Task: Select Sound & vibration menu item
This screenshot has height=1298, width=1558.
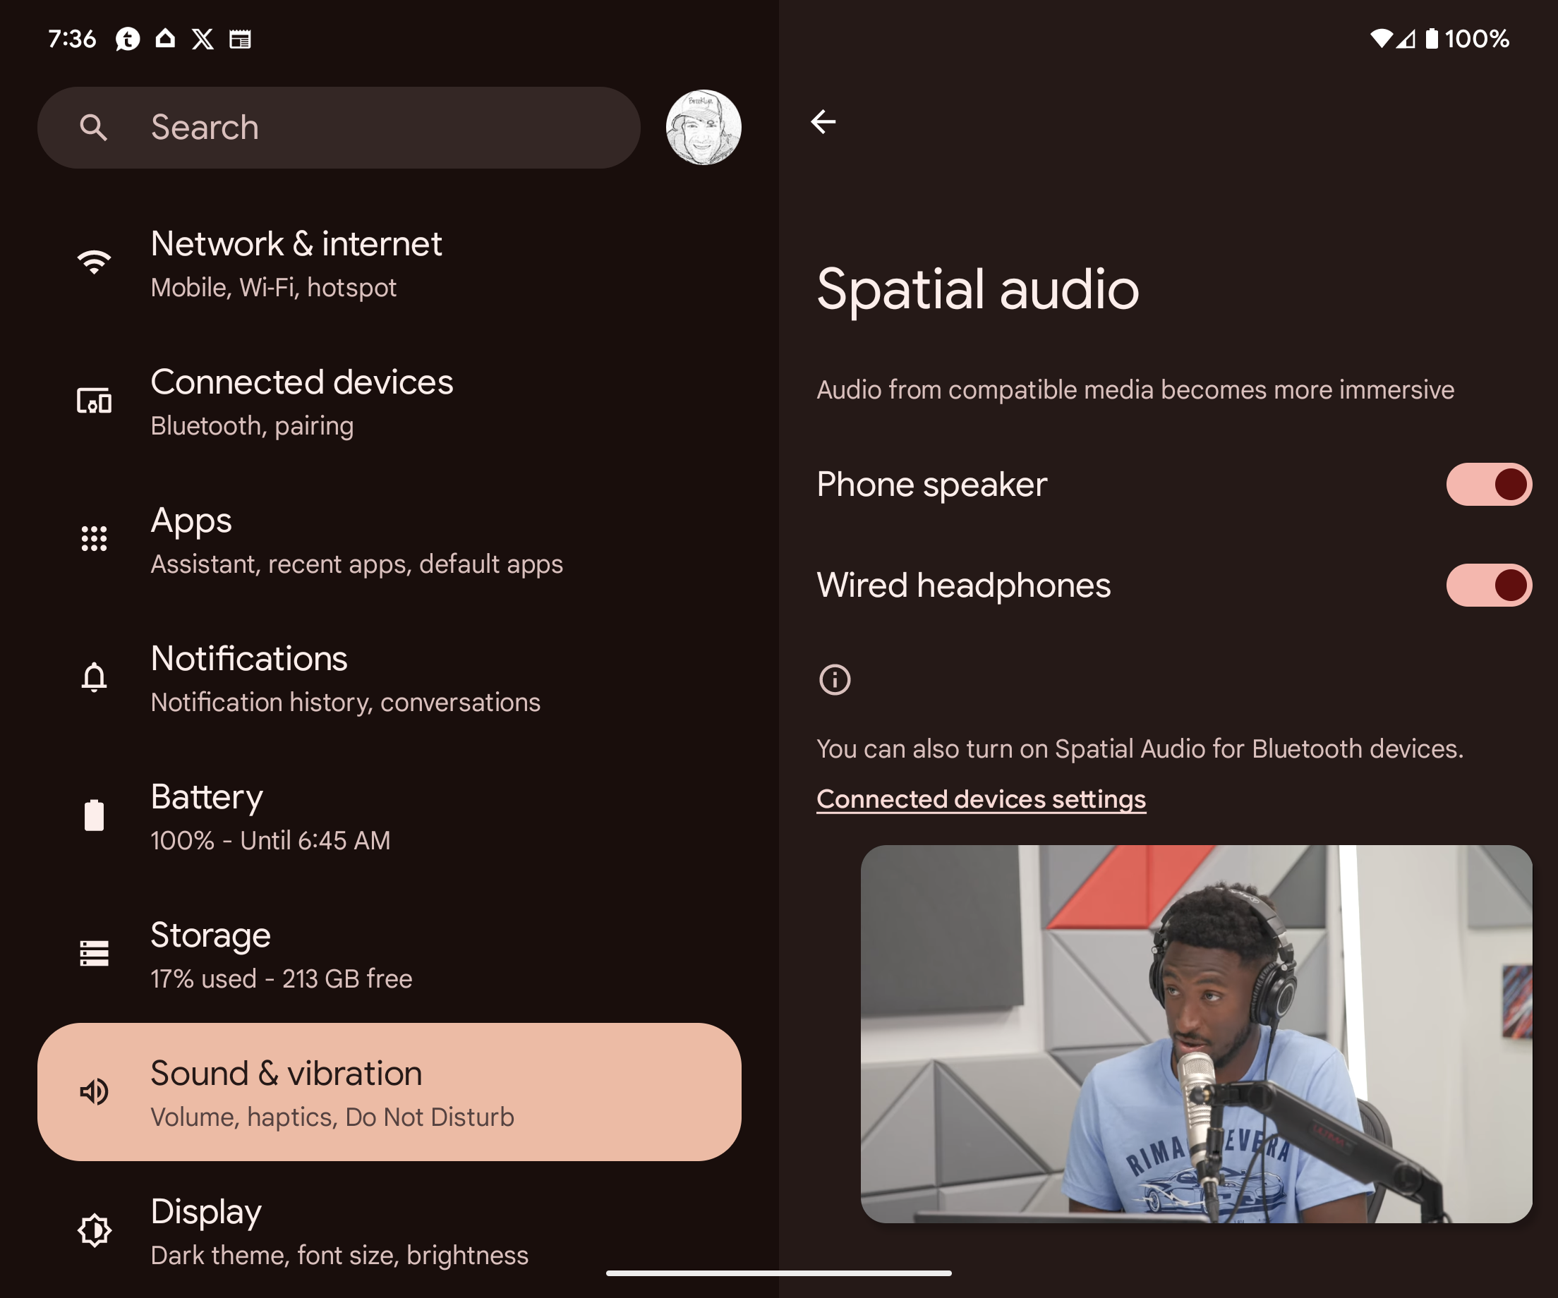Action: (389, 1092)
